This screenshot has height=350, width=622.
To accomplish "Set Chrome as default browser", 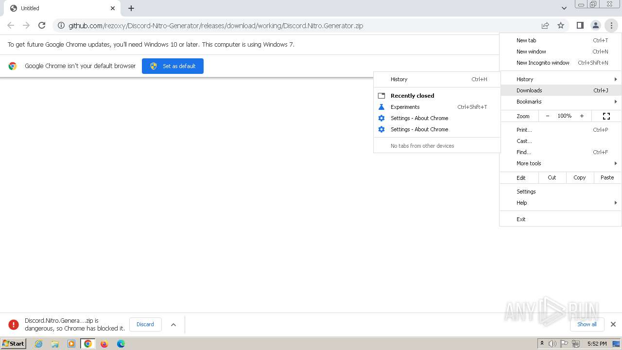I will [x=173, y=66].
